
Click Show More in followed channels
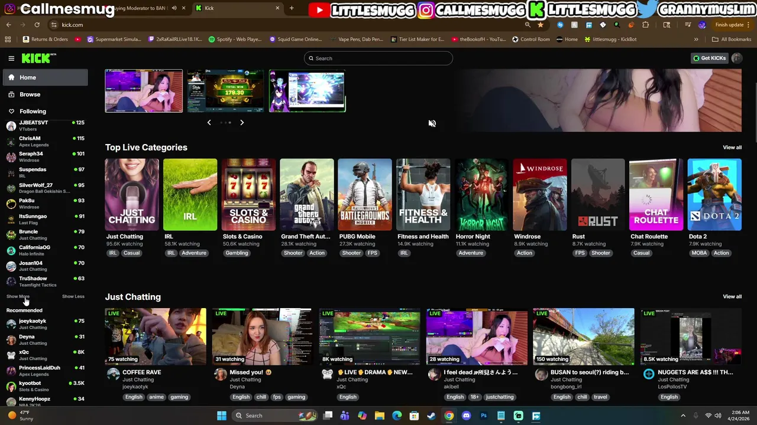pyautogui.click(x=18, y=296)
